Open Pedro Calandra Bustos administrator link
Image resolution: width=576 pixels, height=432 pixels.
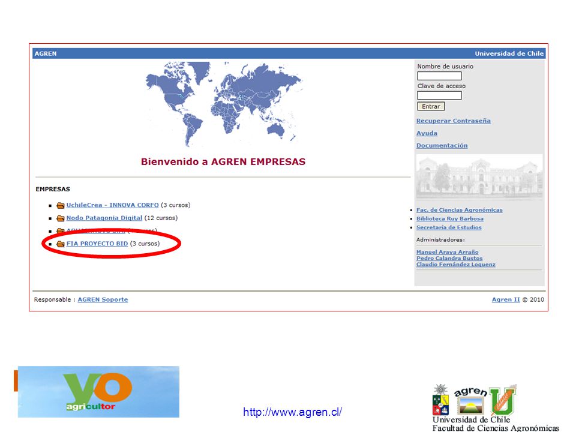tap(449, 258)
